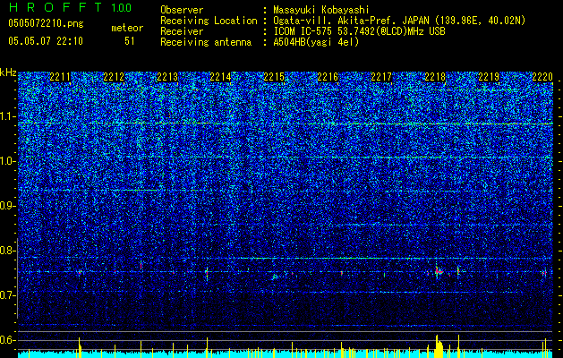Click the "Receiver" label

pos(182,31)
